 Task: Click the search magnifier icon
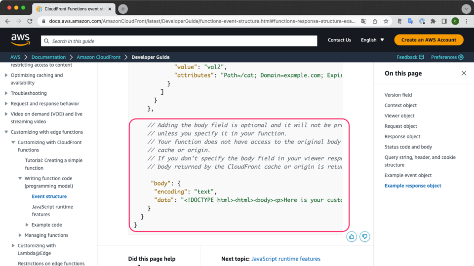point(46,41)
